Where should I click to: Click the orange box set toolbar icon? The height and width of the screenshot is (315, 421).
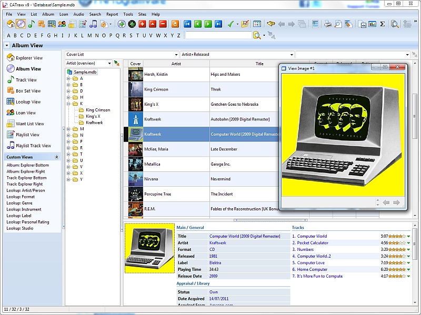click(42, 24)
